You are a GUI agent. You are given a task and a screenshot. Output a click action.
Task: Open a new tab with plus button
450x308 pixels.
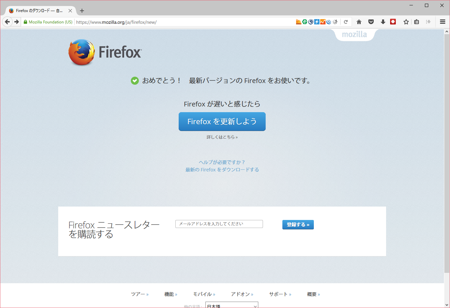tap(82, 11)
